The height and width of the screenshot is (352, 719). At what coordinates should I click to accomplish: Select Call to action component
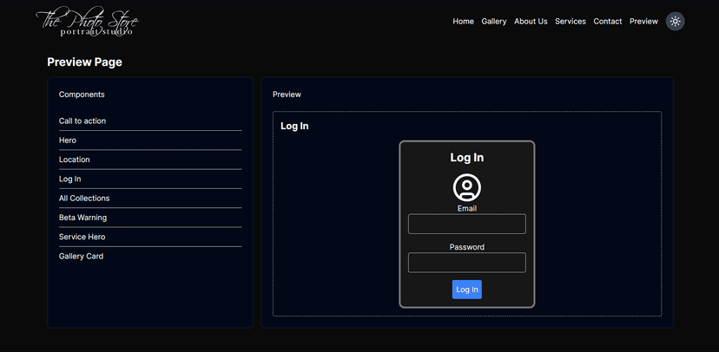click(82, 121)
